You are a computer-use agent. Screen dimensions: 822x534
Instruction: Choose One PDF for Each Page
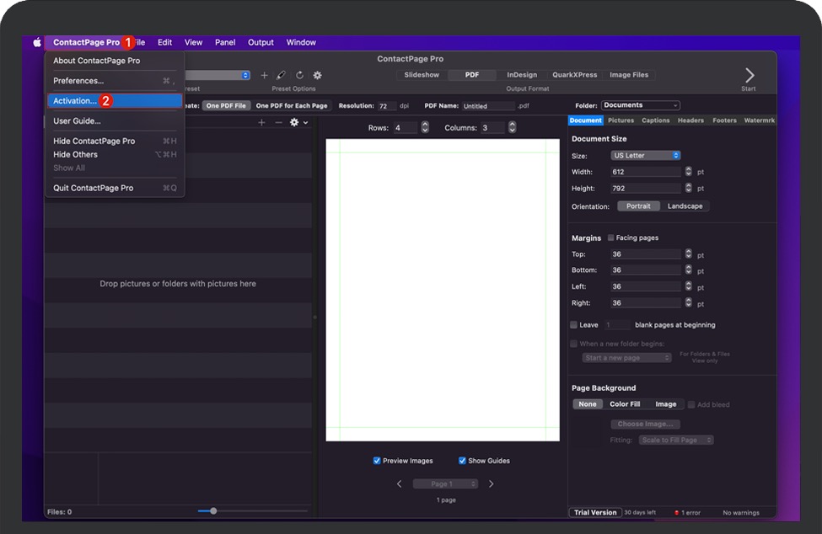pos(292,106)
